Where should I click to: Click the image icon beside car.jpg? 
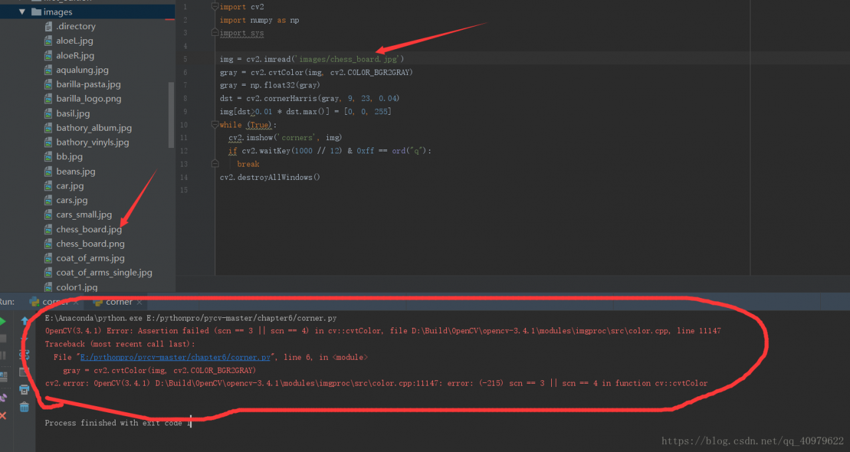coord(48,186)
